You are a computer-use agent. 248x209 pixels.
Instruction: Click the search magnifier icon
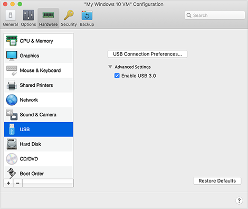tap(189, 15)
